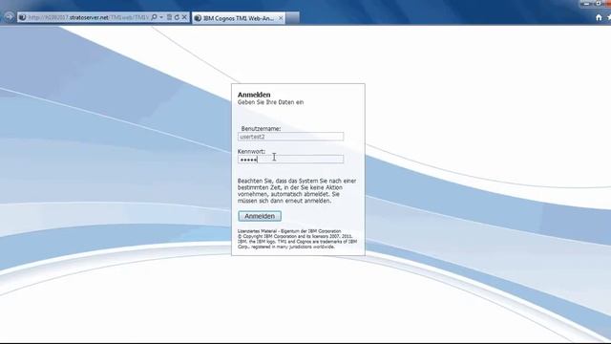Click the search magnifier in the address bar

click(x=154, y=17)
